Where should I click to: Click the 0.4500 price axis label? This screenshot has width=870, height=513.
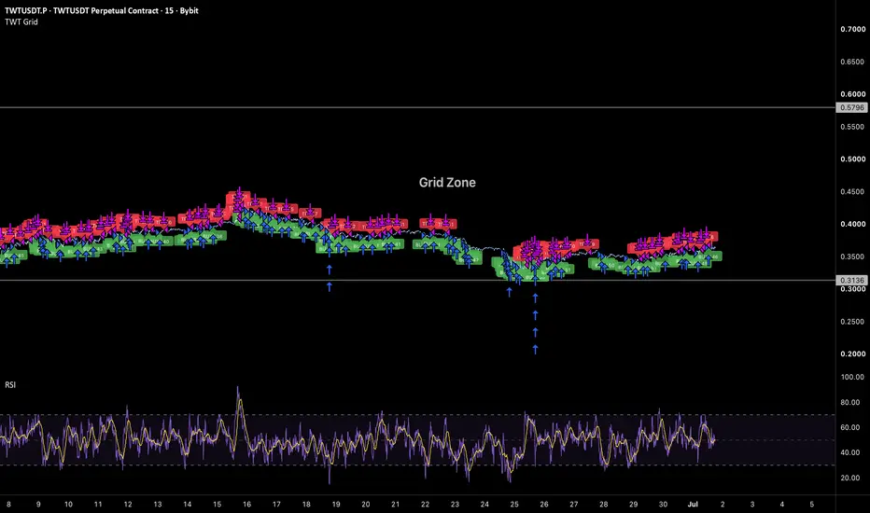(x=852, y=192)
